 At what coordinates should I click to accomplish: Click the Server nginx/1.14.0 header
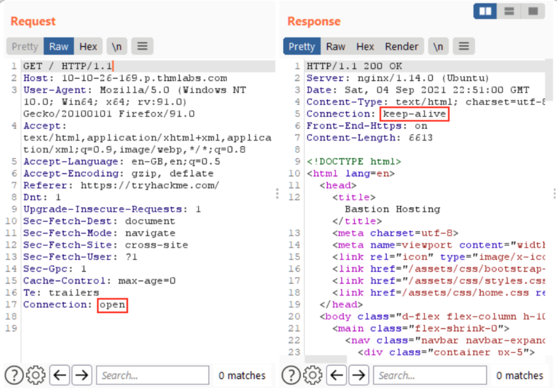coord(398,78)
